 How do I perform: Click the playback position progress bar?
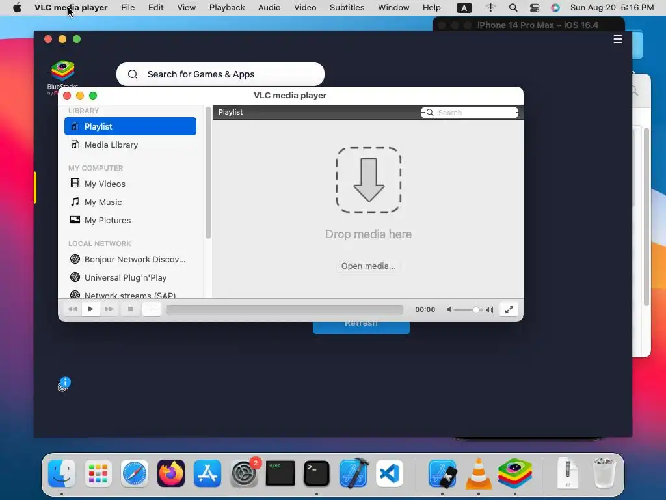(285, 309)
